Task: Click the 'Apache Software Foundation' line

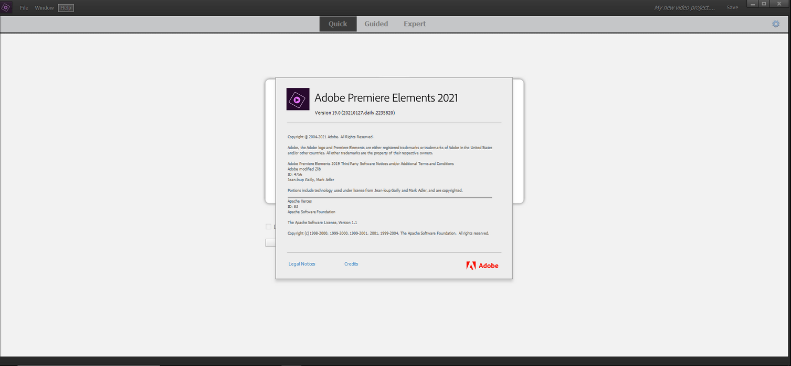Action: click(x=312, y=212)
